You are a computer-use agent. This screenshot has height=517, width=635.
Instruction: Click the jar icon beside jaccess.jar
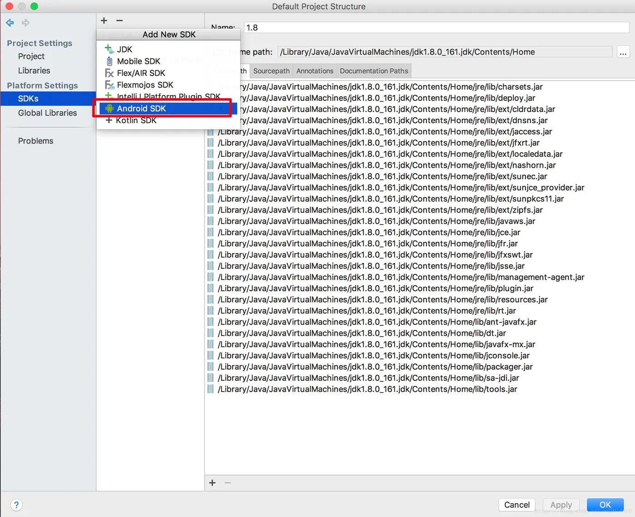210,132
